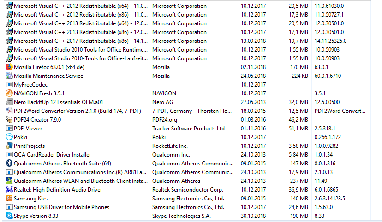Click publisher Qualcomm Inc.
This screenshot has height=222, width=382.
pyautogui.click(x=171, y=155)
